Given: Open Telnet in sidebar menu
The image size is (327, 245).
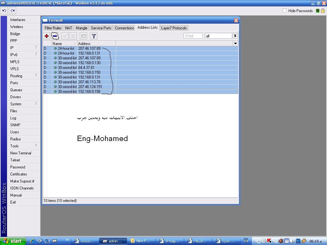Looking at the screenshot, I should [x=23, y=160].
